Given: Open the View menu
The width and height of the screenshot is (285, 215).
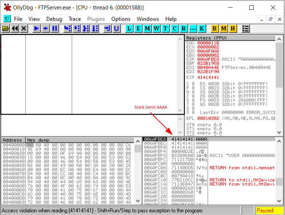Looking at the screenshot, I should 34,19.
